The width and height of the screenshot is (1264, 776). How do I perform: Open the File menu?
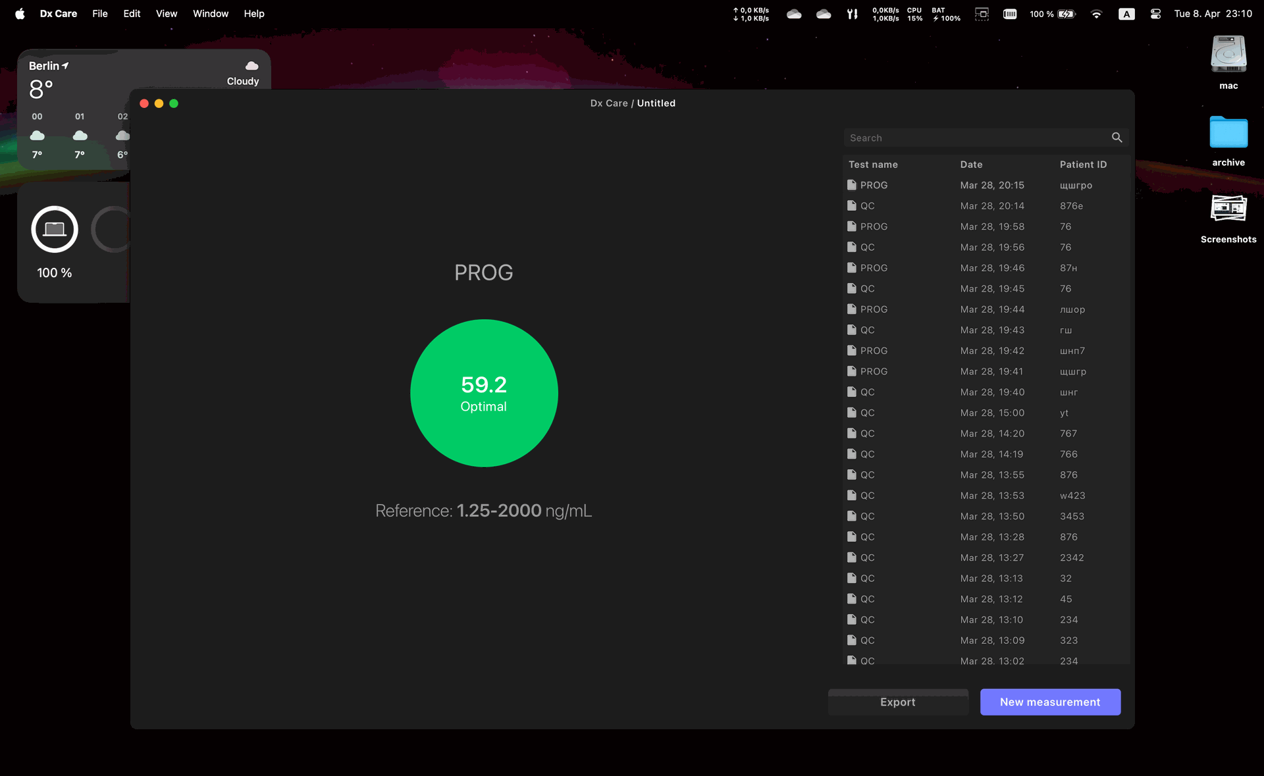tap(99, 14)
